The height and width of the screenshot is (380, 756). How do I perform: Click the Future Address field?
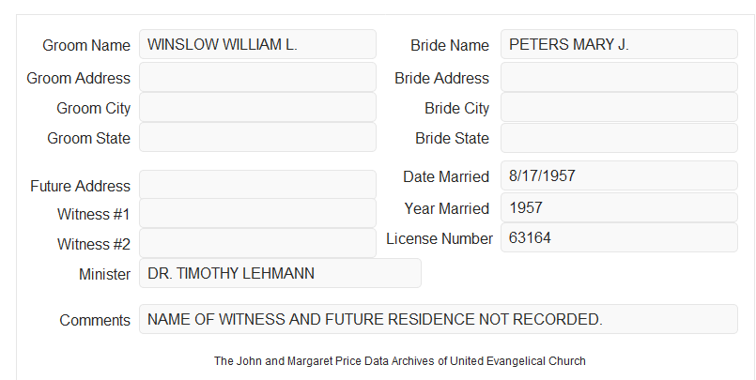tap(257, 185)
